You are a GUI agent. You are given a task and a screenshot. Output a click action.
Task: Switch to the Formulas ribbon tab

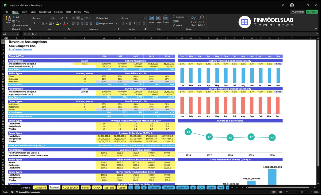pyautogui.click(x=59, y=12)
